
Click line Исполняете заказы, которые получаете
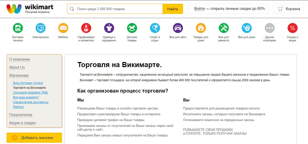pos(224,114)
